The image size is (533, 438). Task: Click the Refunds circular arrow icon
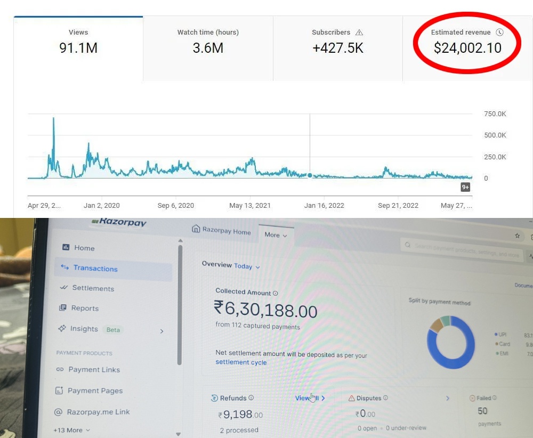pyautogui.click(x=214, y=398)
